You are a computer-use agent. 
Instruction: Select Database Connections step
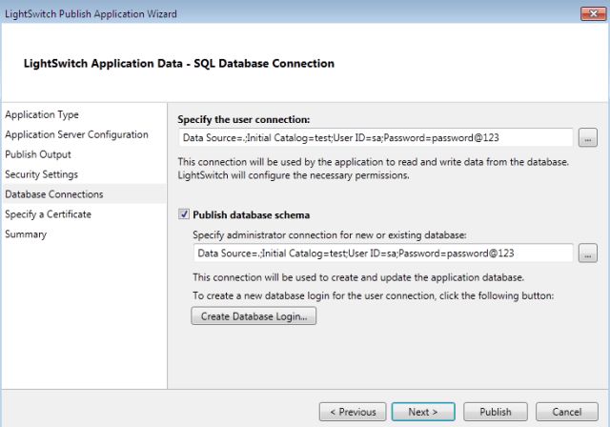pyautogui.click(x=54, y=194)
